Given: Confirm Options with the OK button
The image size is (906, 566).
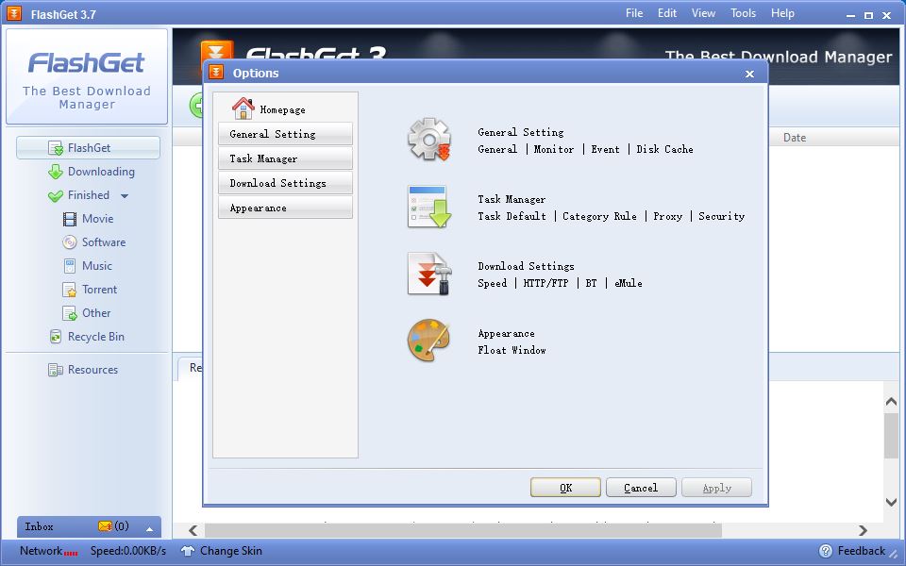Looking at the screenshot, I should [565, 488].
